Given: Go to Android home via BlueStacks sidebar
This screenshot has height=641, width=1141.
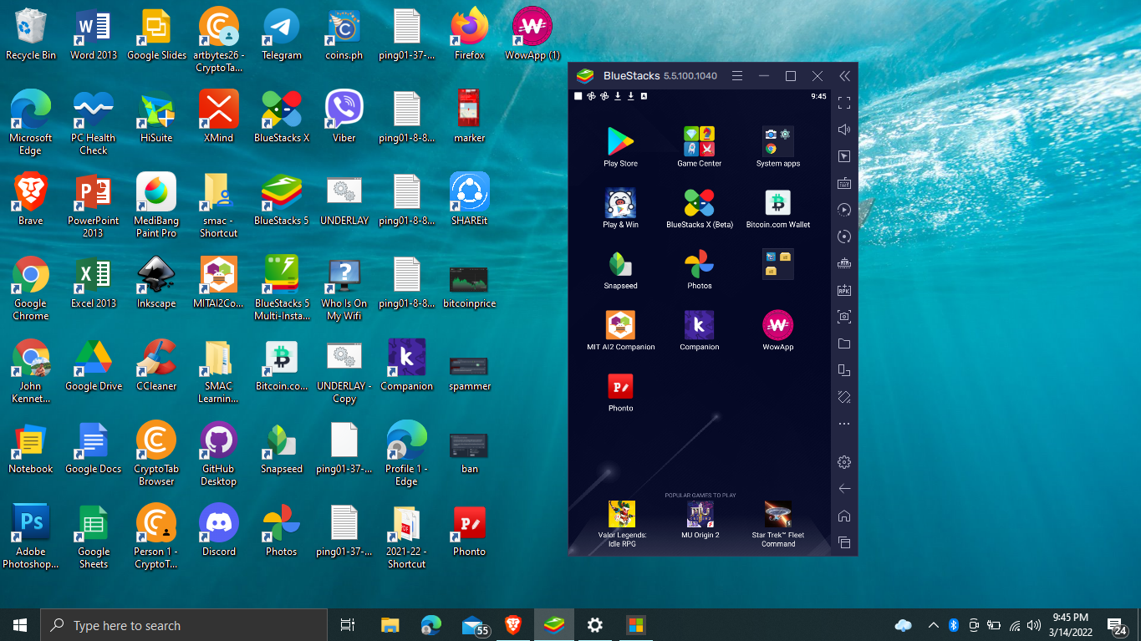Looking at the screenshot, I should pyautogui.click(x=844, y=516).
